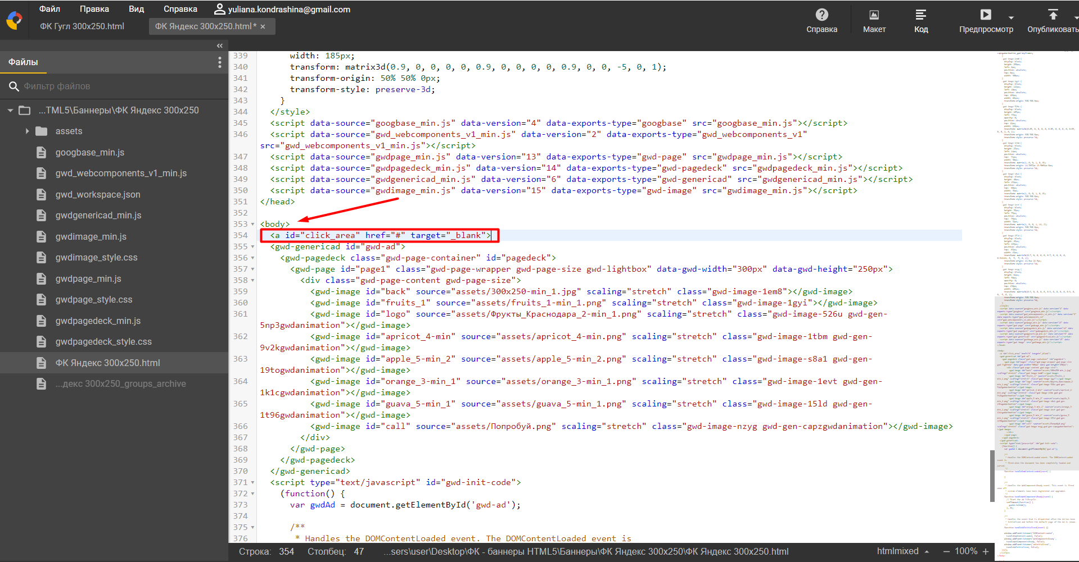
Task: Close the ФК Яндекс 300x250.html tab
Action: pyautogui.click(x=263, y=26)
